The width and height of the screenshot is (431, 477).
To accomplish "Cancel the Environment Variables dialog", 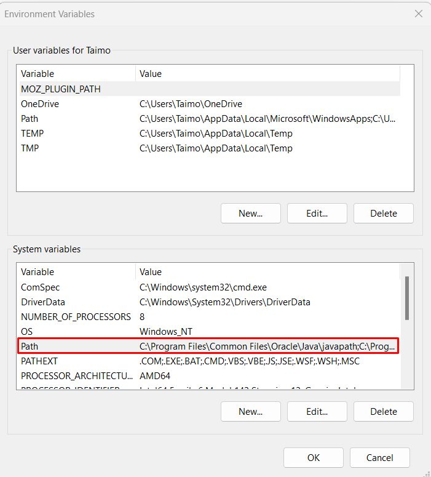I will [x=379, y=457].
